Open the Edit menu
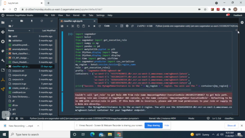Image resolution: width=245 pixels, height=138 pixels. [x=53, y=15]
